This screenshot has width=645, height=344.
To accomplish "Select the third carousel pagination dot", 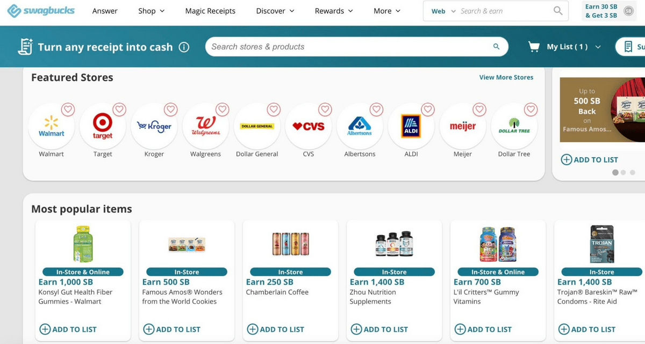I will tap(632, 173).
